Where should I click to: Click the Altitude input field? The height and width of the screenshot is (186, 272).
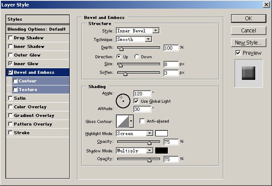(142, 109)
